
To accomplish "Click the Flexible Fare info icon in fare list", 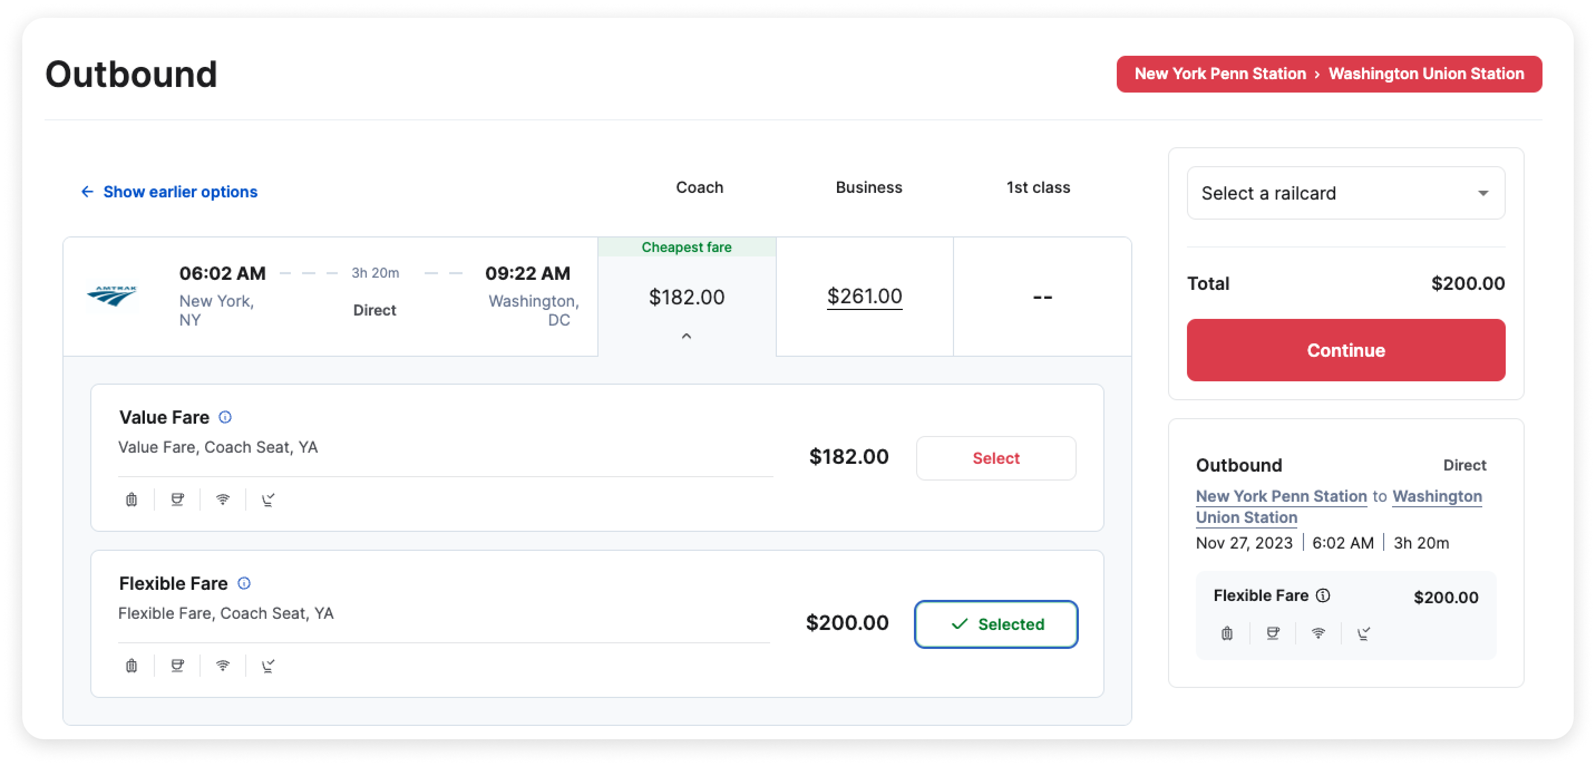I will coord(244,583).
